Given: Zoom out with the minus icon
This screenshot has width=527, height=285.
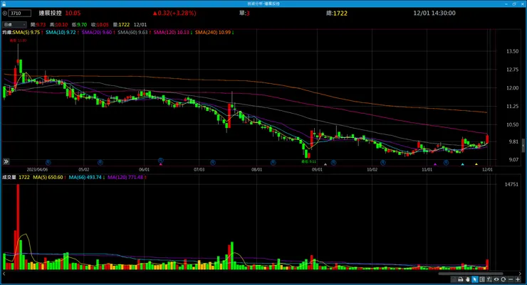Looking at the screenshot, I should (x=511, y=279).
